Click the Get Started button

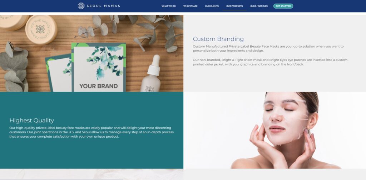(x=283, y=6)
